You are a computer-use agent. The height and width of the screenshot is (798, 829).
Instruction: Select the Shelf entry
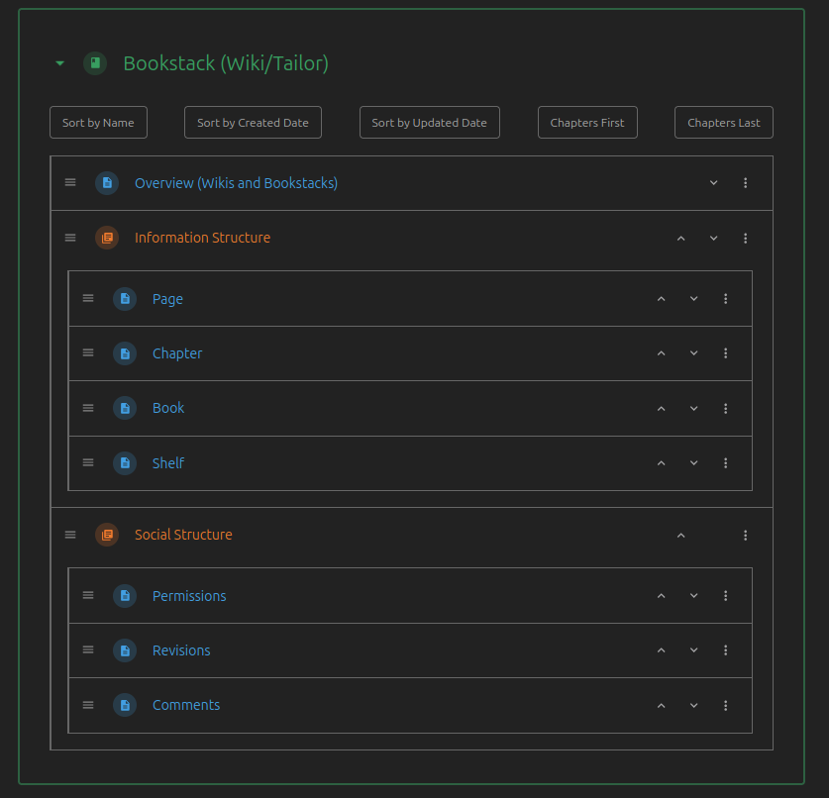point(168,463)
